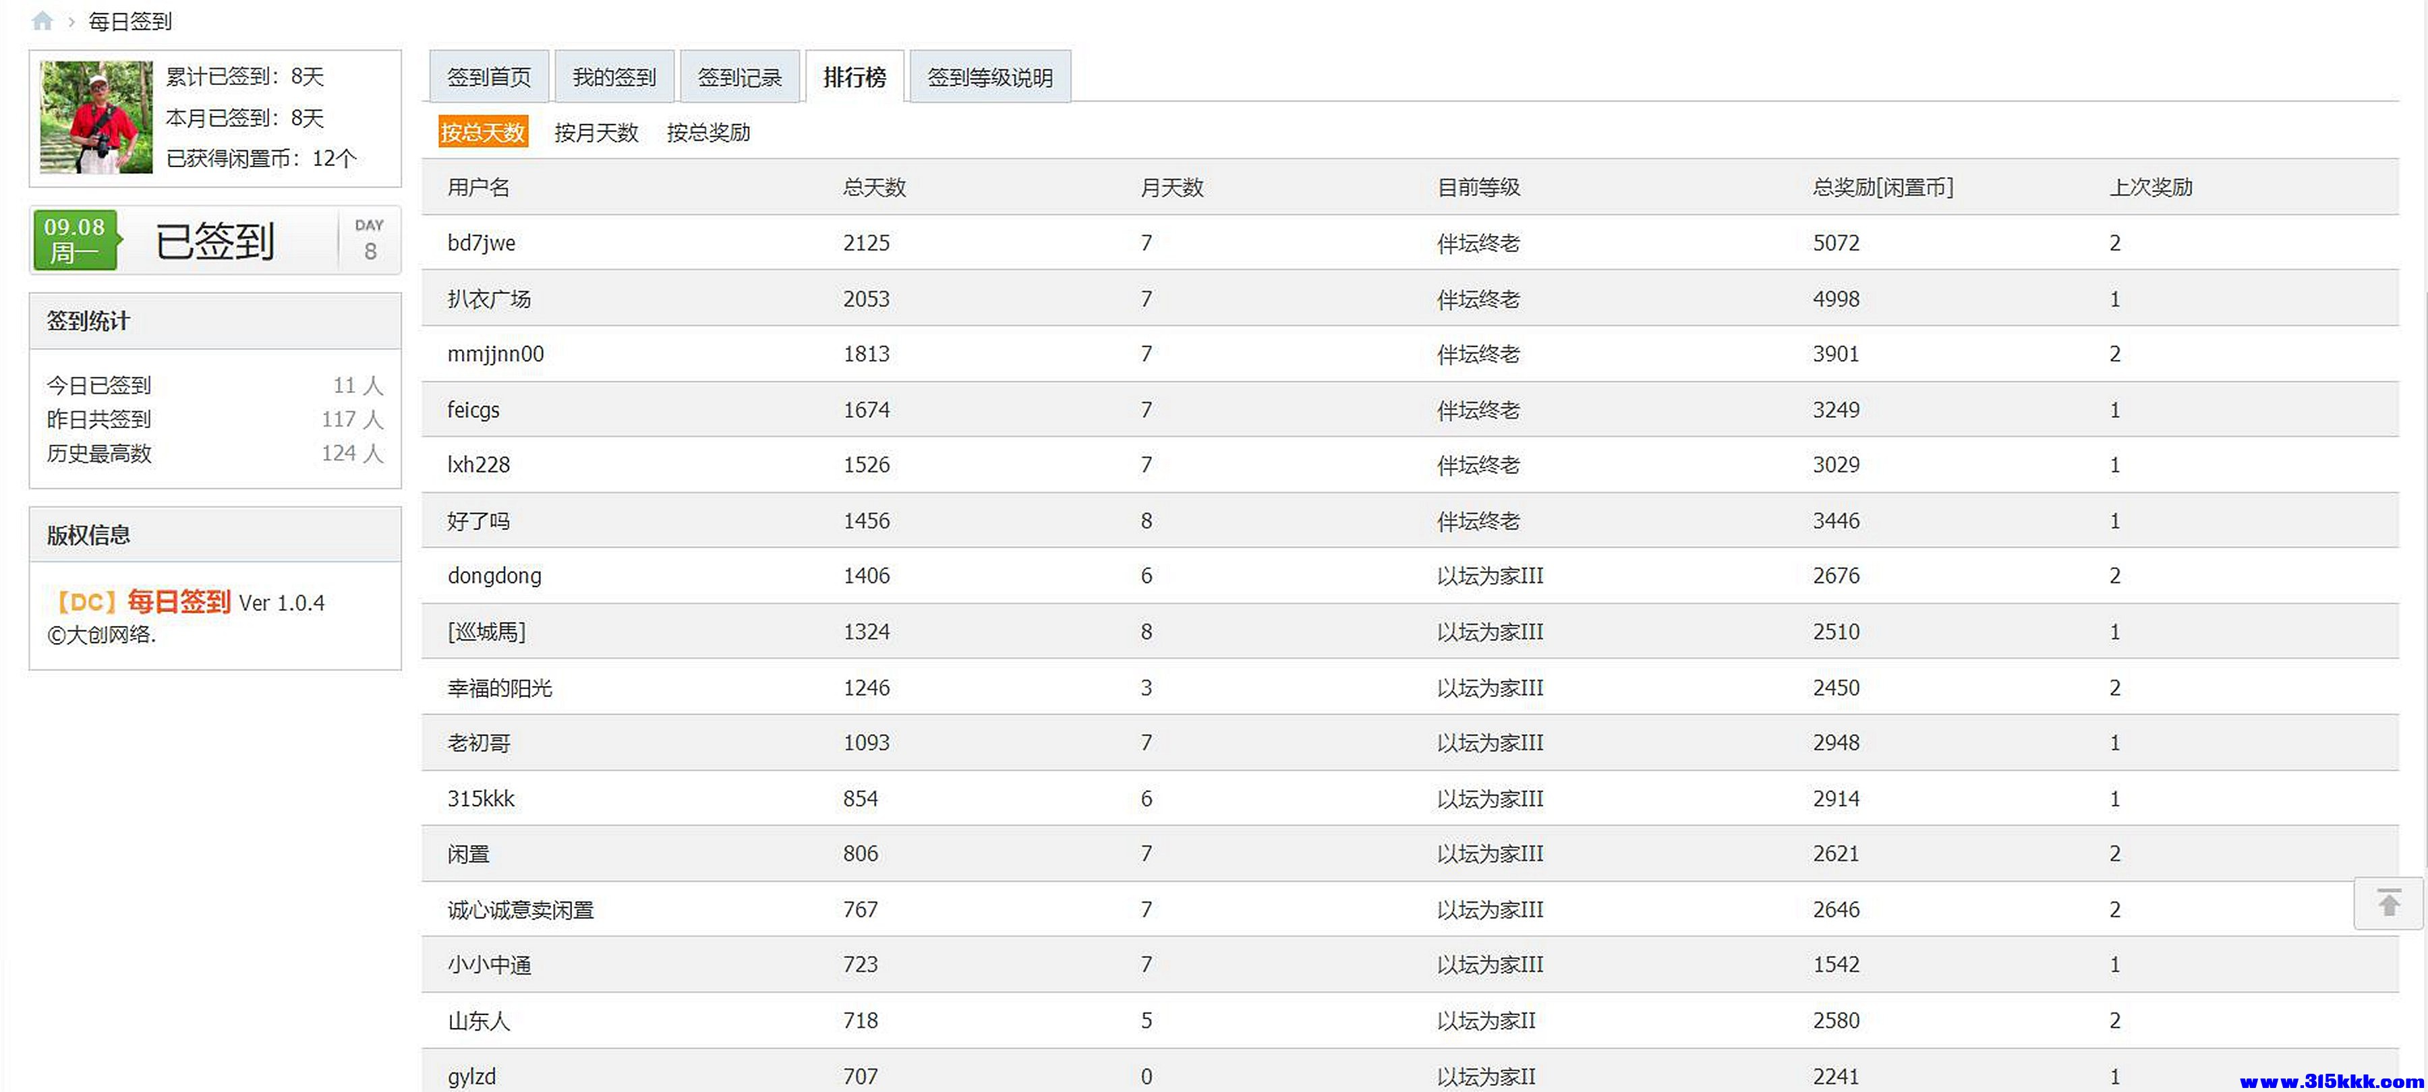Click the user avatar photo

coord(96,117)
